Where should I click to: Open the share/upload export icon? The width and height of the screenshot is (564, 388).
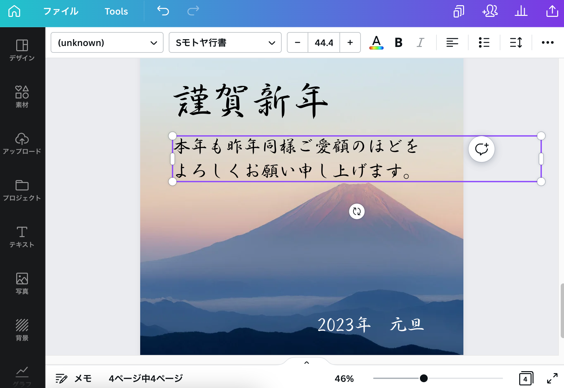coord(552,11)
